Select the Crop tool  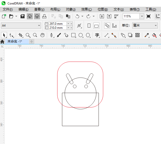point(21,35)
